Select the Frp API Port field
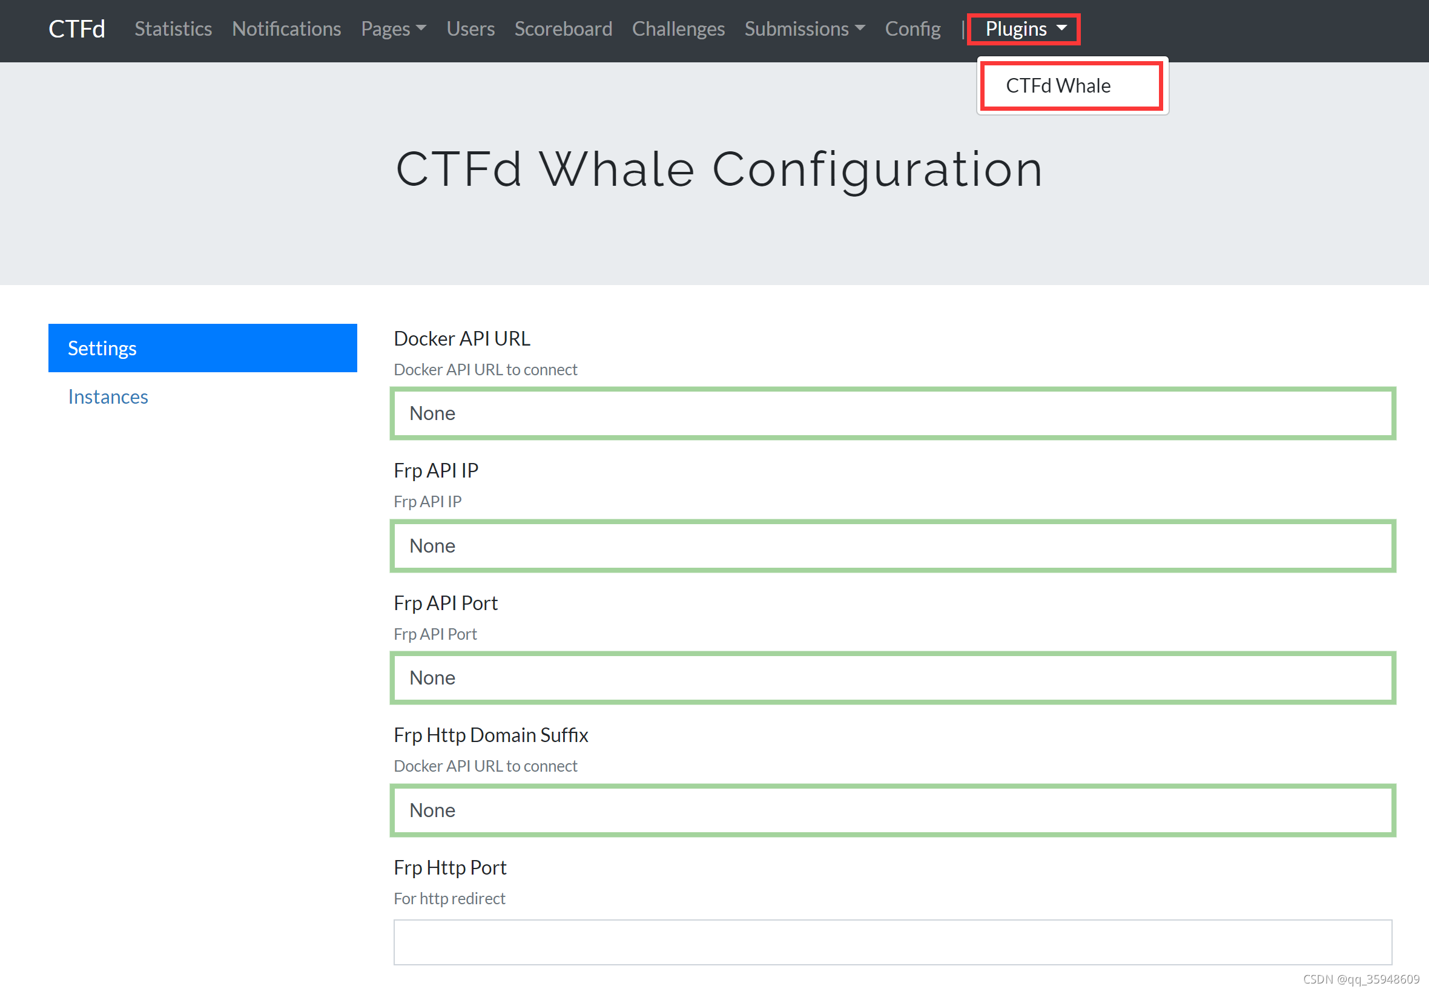 (x=893, y=678)
